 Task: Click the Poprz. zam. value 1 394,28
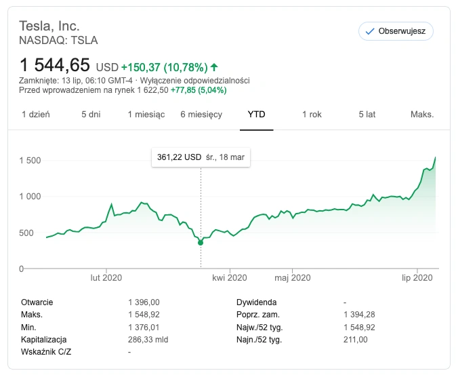pyautogui.click(x=359, y=315)
